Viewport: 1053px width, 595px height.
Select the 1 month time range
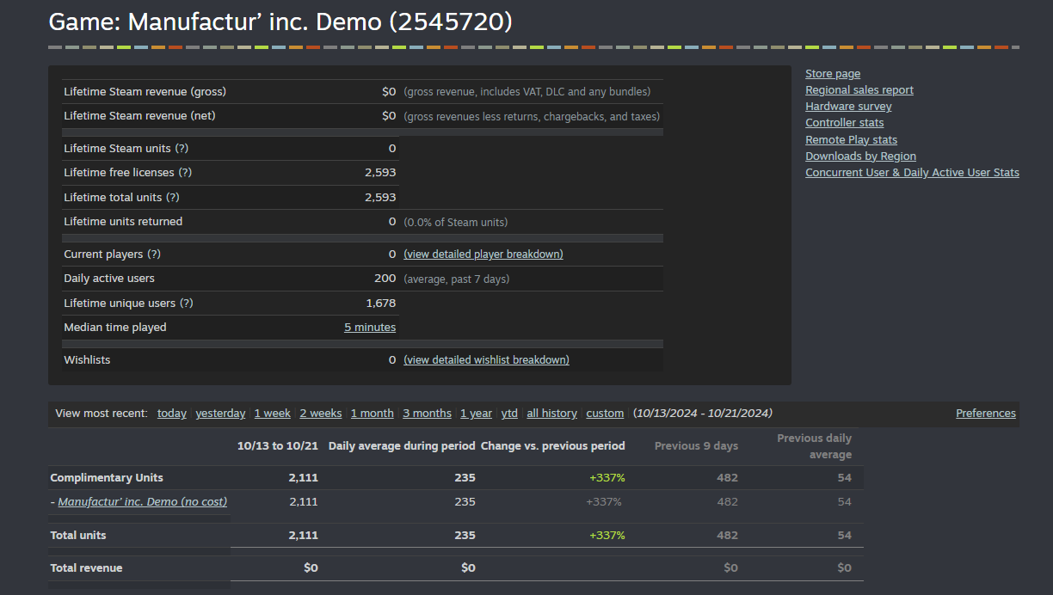point(373,414)
